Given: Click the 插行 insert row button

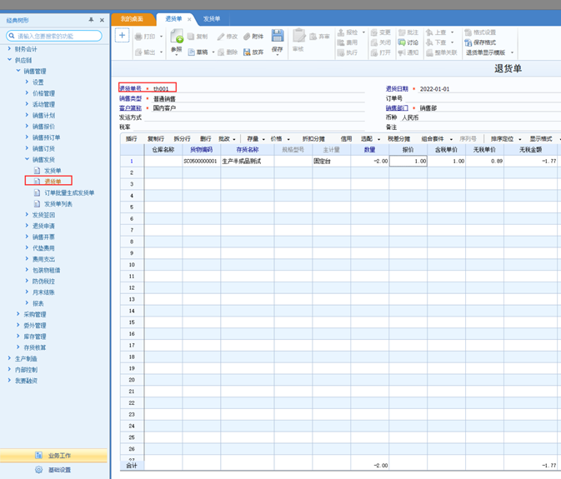Looking at the screenshot, I should tap(132, 138).
